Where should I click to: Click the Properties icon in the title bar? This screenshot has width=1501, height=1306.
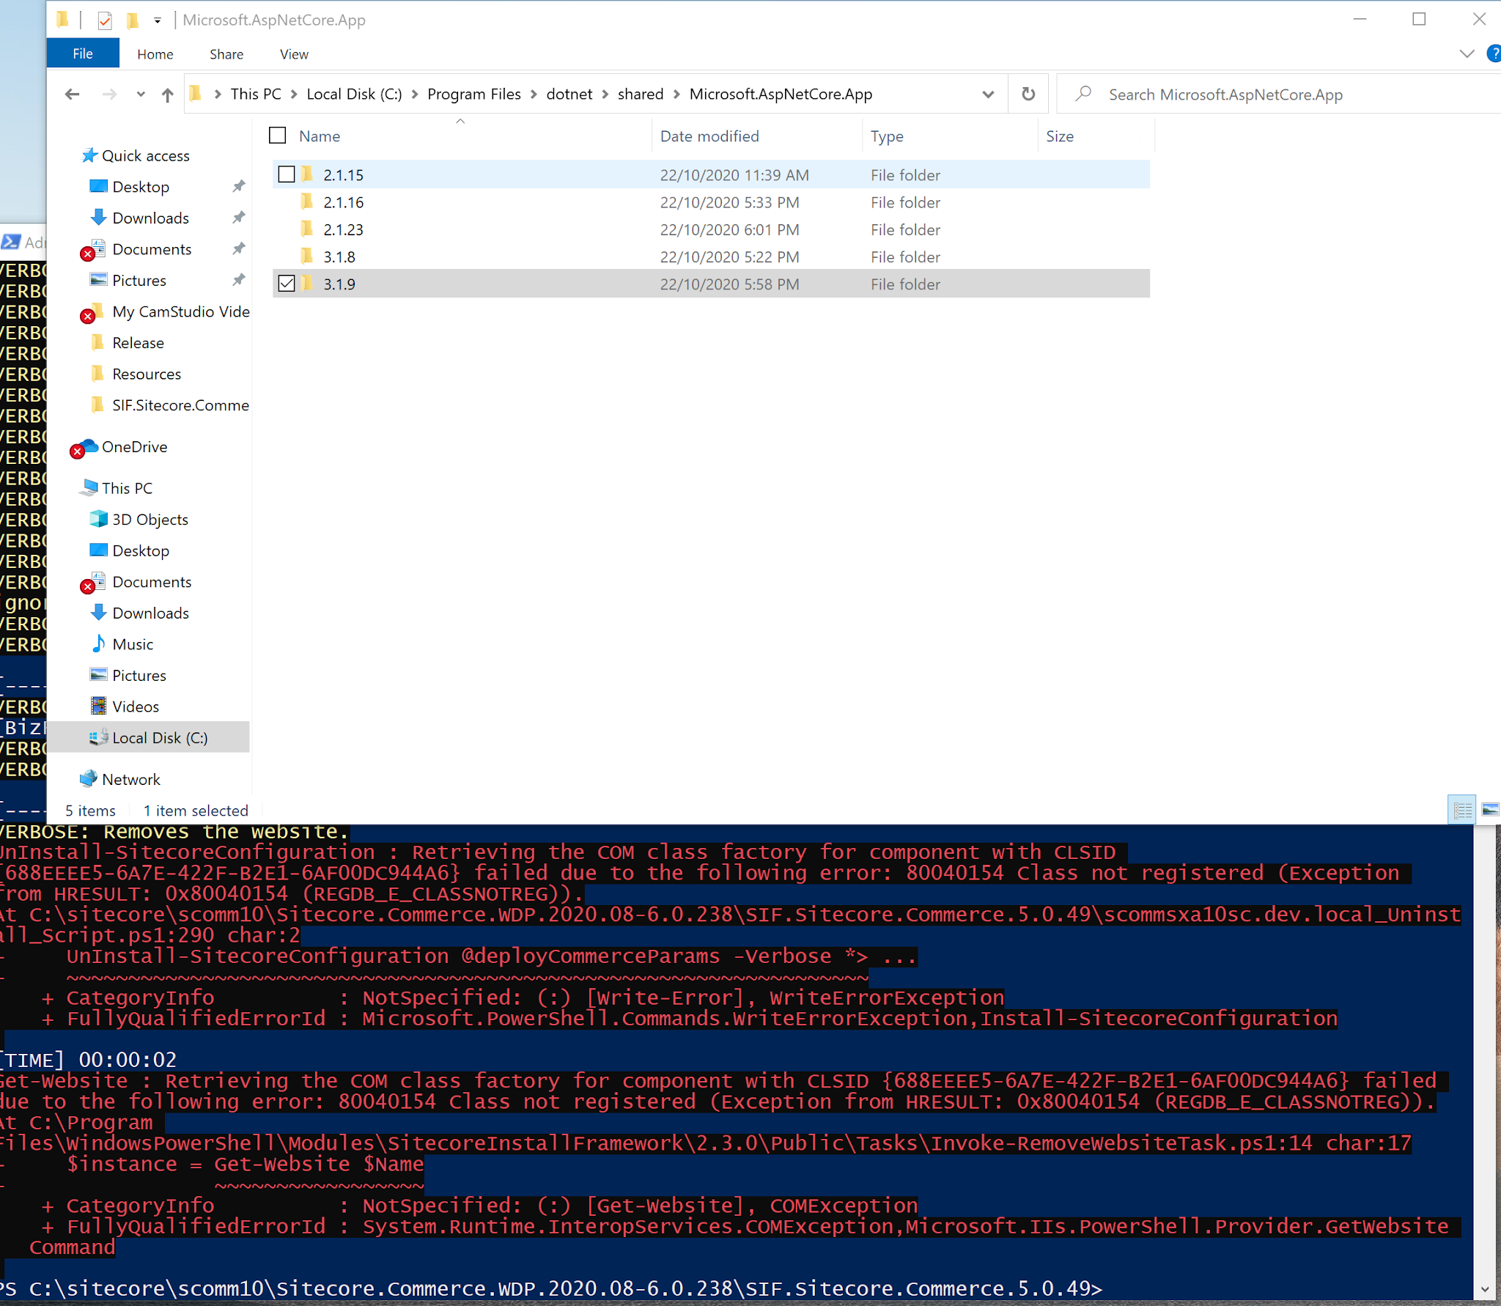point(105,21)
